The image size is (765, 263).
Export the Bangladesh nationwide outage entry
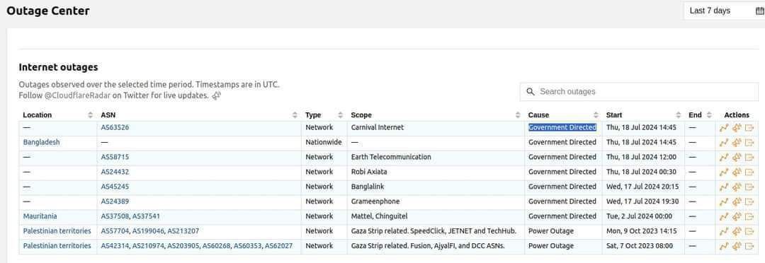coord(749,142)
